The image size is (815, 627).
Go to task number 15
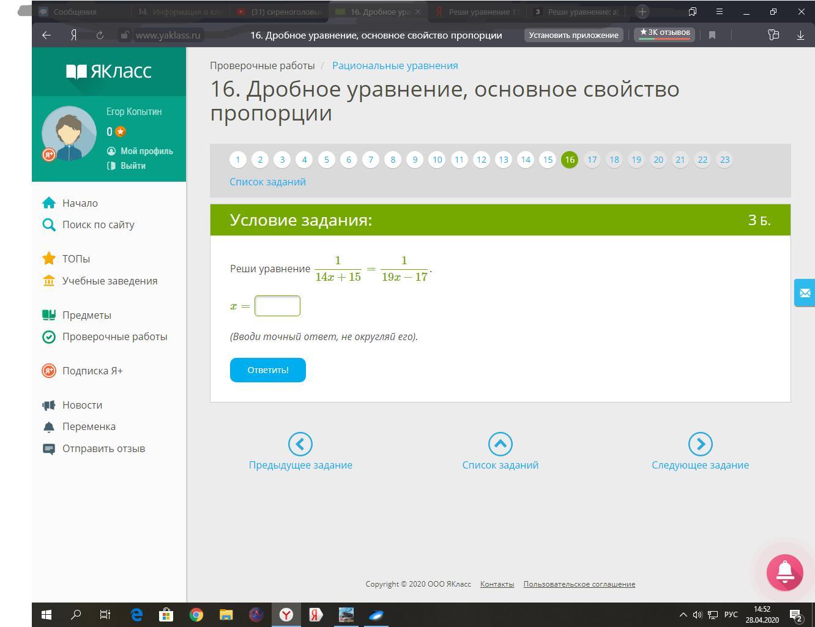tap(548, 160)
